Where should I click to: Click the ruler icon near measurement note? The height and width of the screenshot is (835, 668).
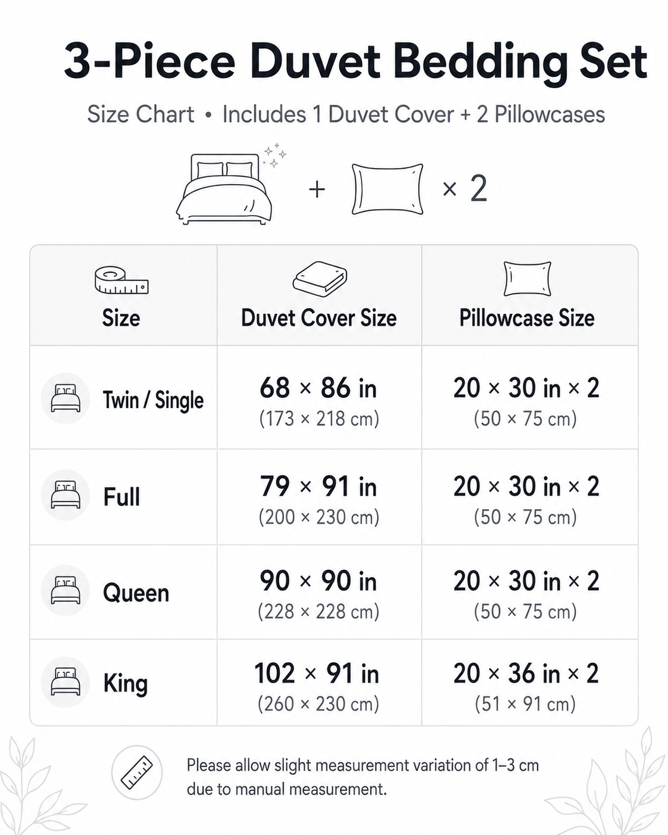click(137, 773)
